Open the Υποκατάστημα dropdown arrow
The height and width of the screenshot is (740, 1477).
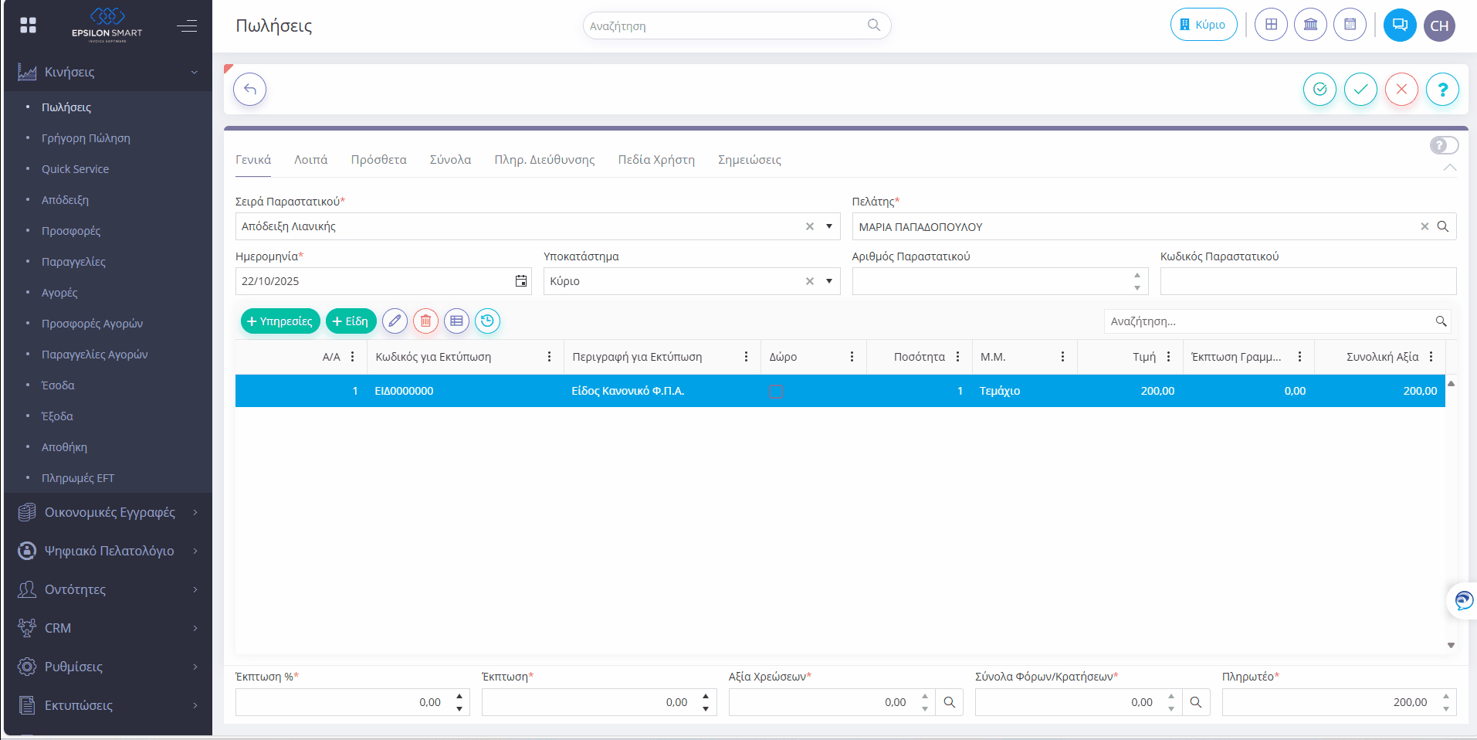pos(828,281)
